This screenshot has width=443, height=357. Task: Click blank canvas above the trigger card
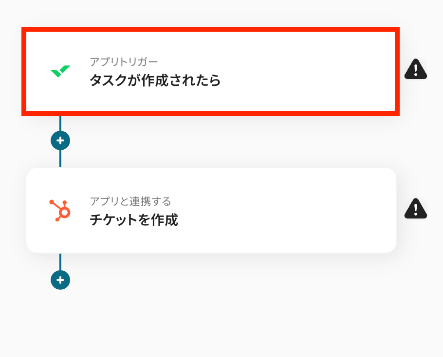(219, 12)
